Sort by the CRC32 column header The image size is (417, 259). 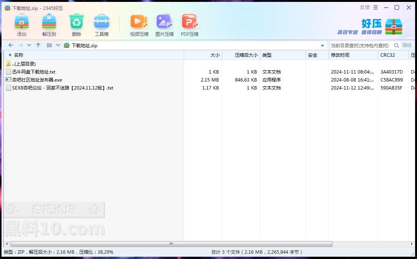(x=393, y=55)
